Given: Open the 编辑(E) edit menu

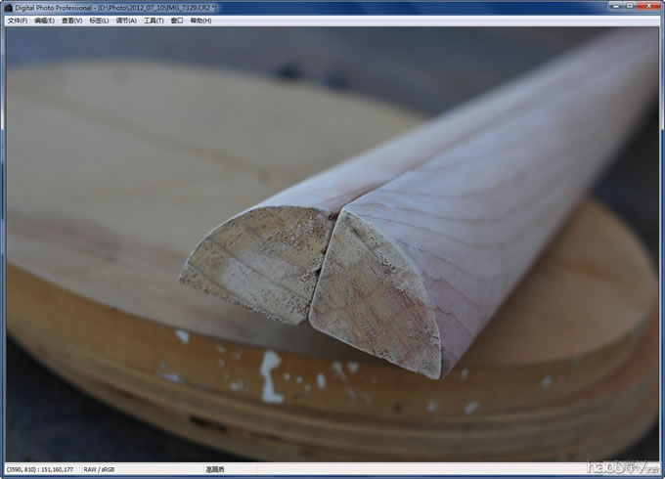Looking at the screenshot, I should (44, 20).
